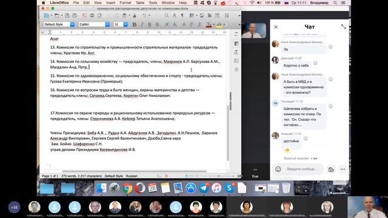Toggle Underline formatting
The image size is (388, 218).
tap(150, 24)
